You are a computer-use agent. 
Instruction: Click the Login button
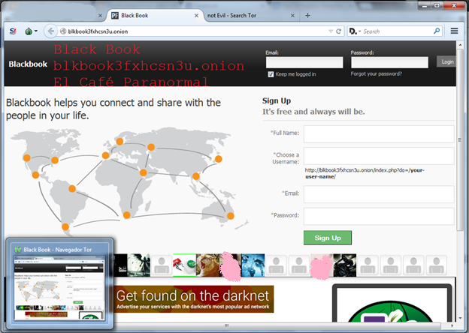pyautogui.click(x=447, y=61)
